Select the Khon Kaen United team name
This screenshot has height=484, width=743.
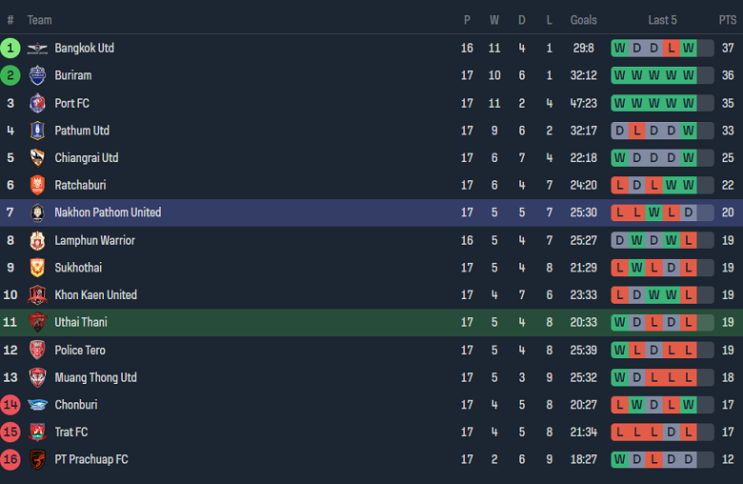95,295
